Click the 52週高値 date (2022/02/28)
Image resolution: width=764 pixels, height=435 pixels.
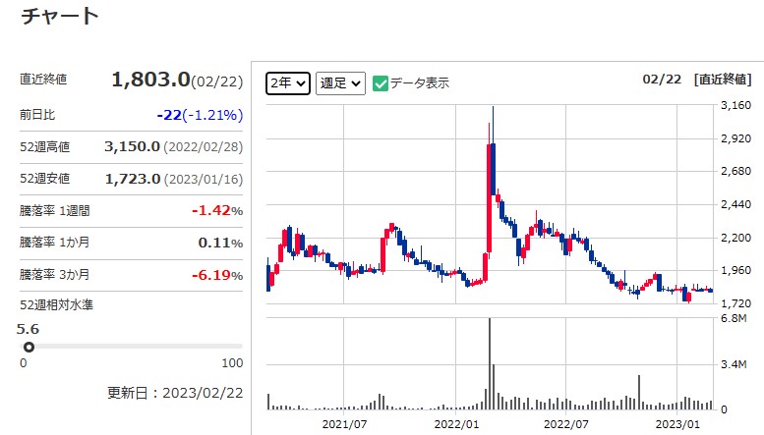[x=203, y=147]
